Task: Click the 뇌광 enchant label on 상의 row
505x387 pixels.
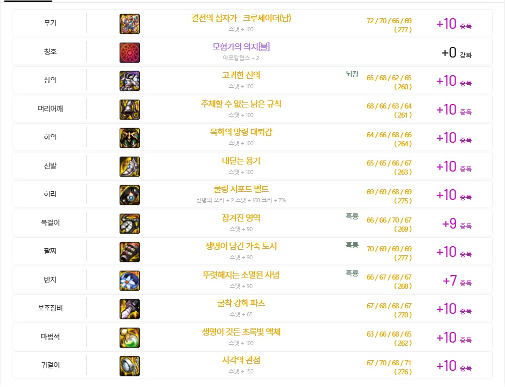Action: (352, 74)
